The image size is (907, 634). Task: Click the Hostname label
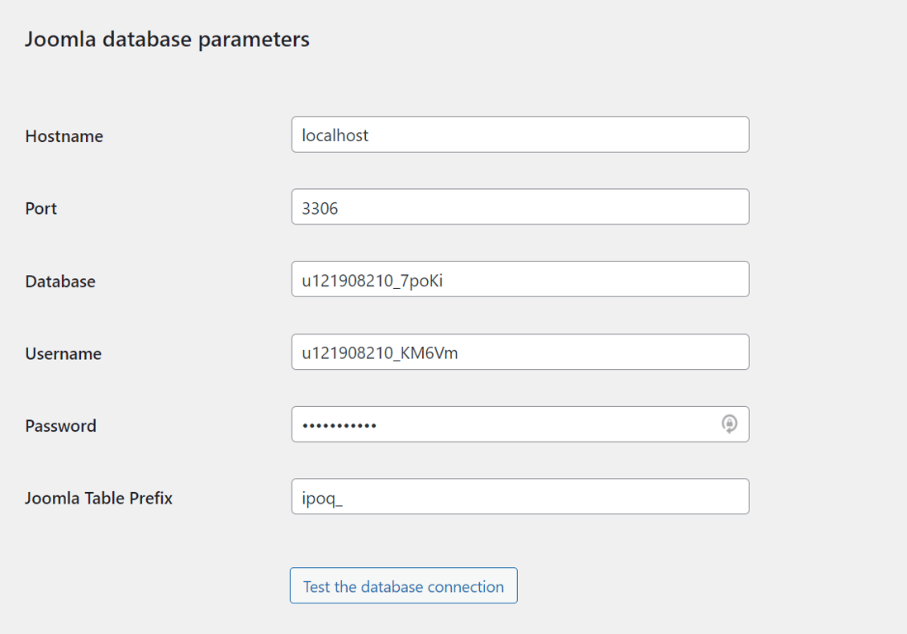coord(64,136)
